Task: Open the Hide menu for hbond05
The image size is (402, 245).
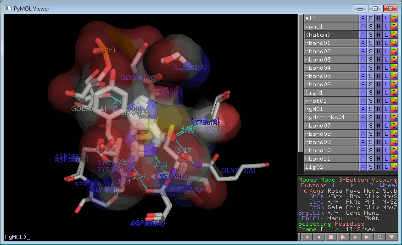Action: (378, 76)
